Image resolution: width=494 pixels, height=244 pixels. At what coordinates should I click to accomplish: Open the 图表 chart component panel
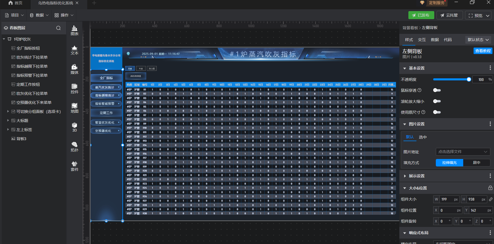74,30
